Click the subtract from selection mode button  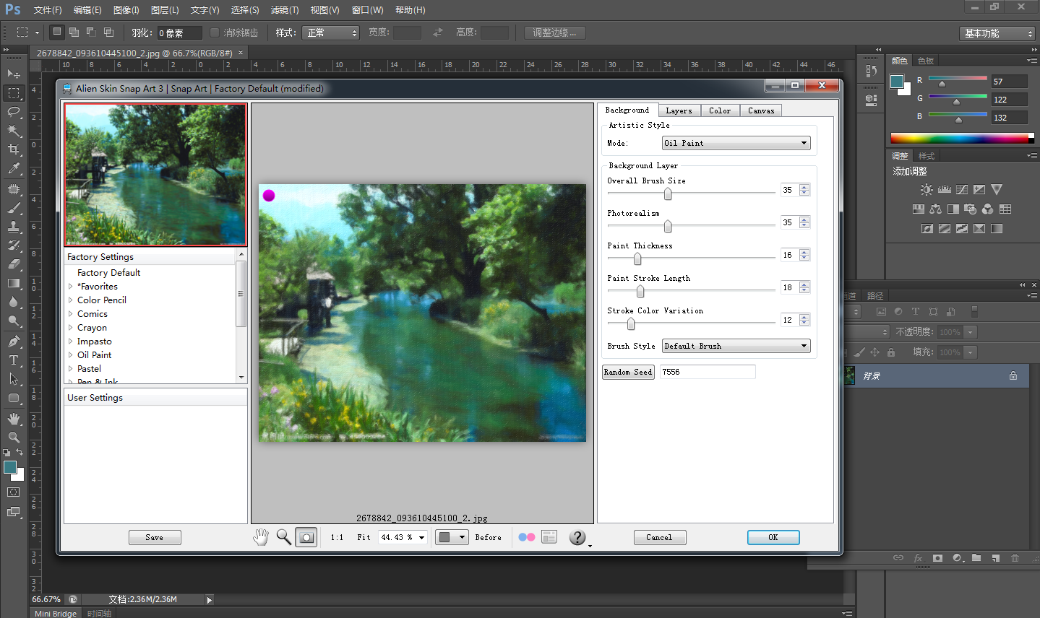tap(91, 32)
